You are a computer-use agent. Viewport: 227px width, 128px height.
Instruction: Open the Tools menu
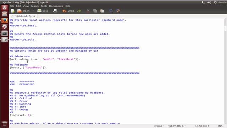pyautogui.click(x=44, y=6)
